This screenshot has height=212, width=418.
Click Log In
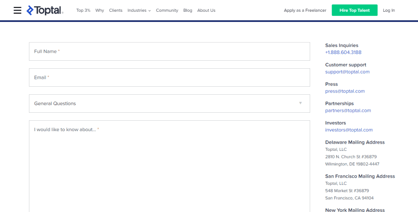389,10
